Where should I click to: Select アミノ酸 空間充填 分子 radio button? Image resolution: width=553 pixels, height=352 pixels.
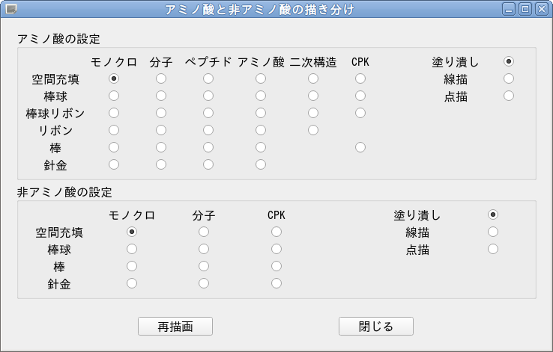(x=161, y=78)
